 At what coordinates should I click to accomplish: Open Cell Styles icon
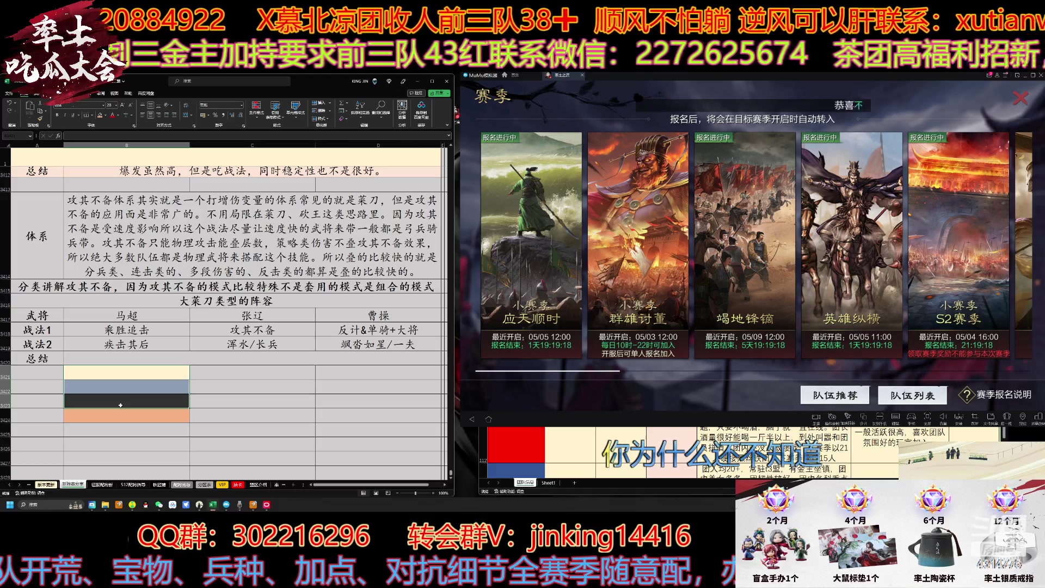296,108
